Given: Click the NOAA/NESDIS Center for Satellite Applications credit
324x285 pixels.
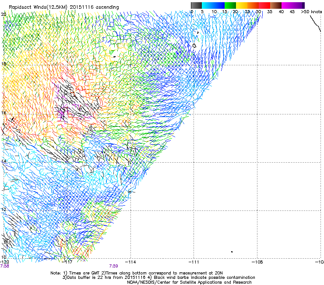Looking at the screenshot, I should click(189, 282).
